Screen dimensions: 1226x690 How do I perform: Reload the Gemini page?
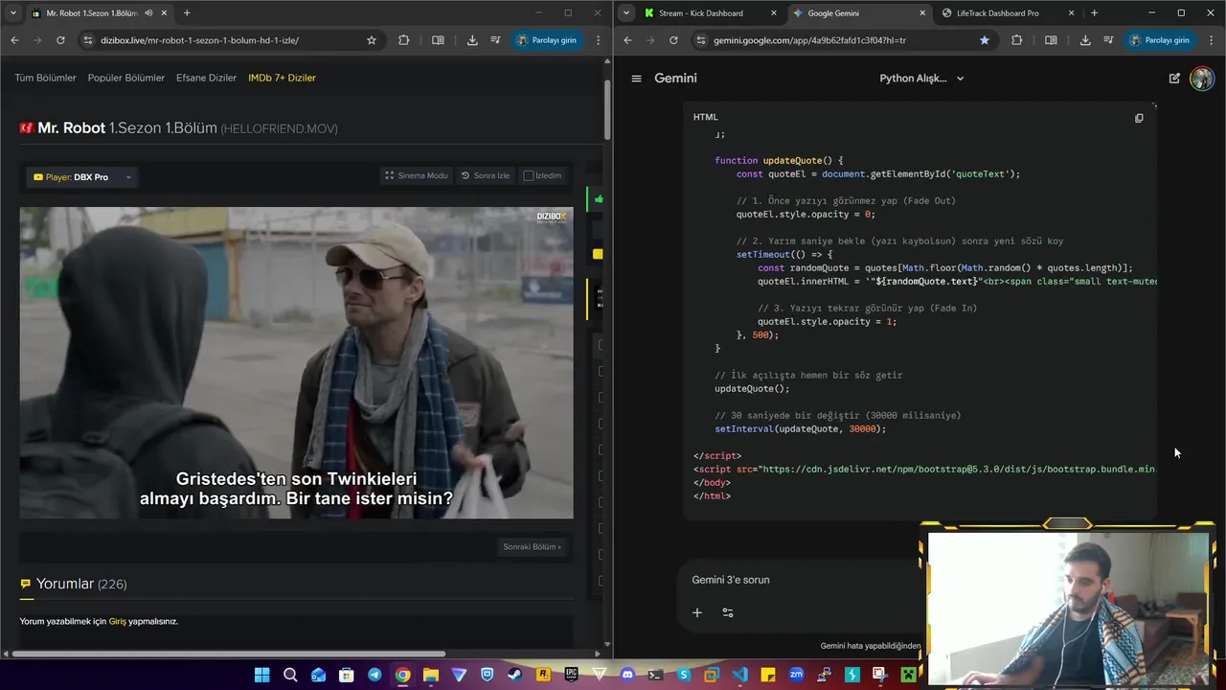(673, 40)
